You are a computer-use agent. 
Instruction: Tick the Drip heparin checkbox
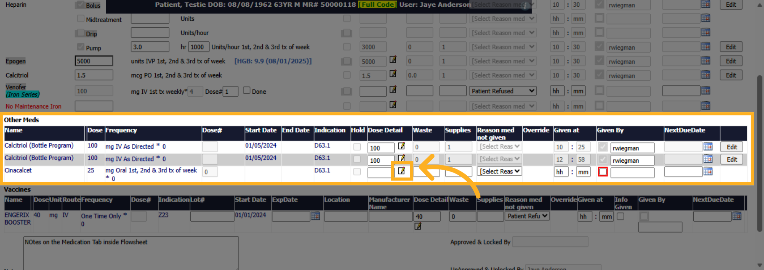[81, 33]
